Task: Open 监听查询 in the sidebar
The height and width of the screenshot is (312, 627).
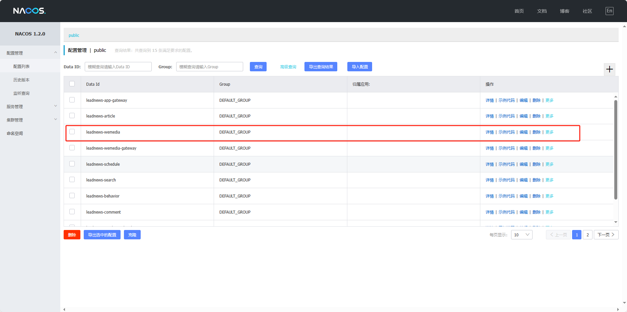Action: coord(21,93)
